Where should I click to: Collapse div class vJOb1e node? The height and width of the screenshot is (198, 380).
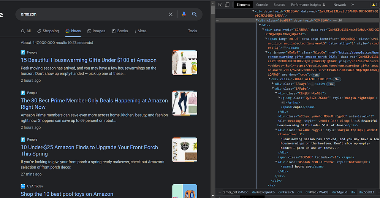pyautogui.click(x=269, y=79)
